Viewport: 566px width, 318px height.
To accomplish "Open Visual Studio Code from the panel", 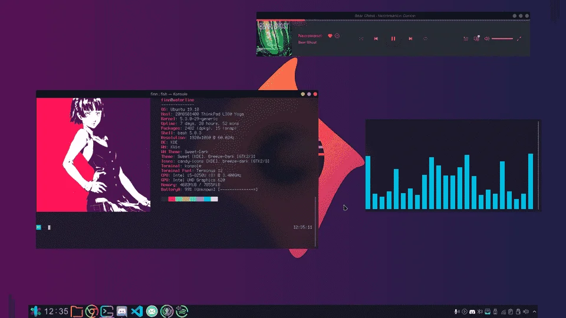I will (137, 311).
